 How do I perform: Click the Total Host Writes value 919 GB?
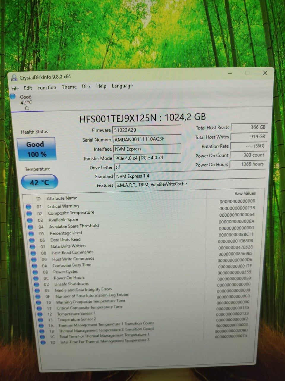(249, 136)
